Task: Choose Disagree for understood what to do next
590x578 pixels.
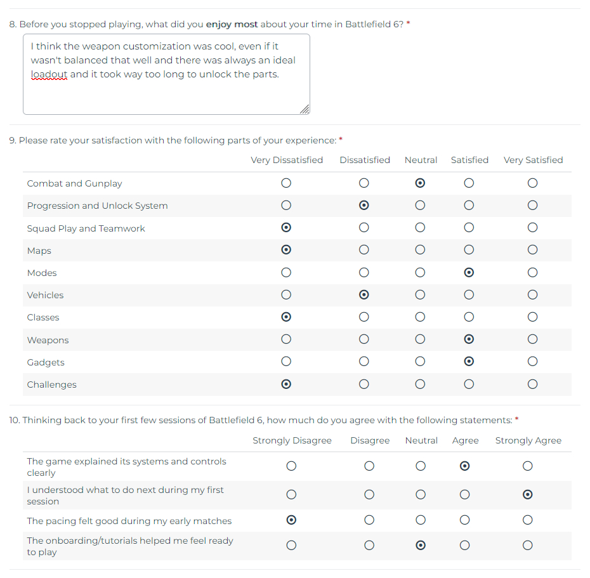Action: click(x=369, y=495)
